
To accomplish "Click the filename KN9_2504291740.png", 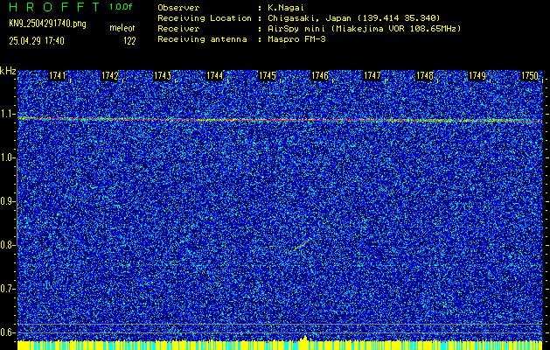I will tap(47, 24).
